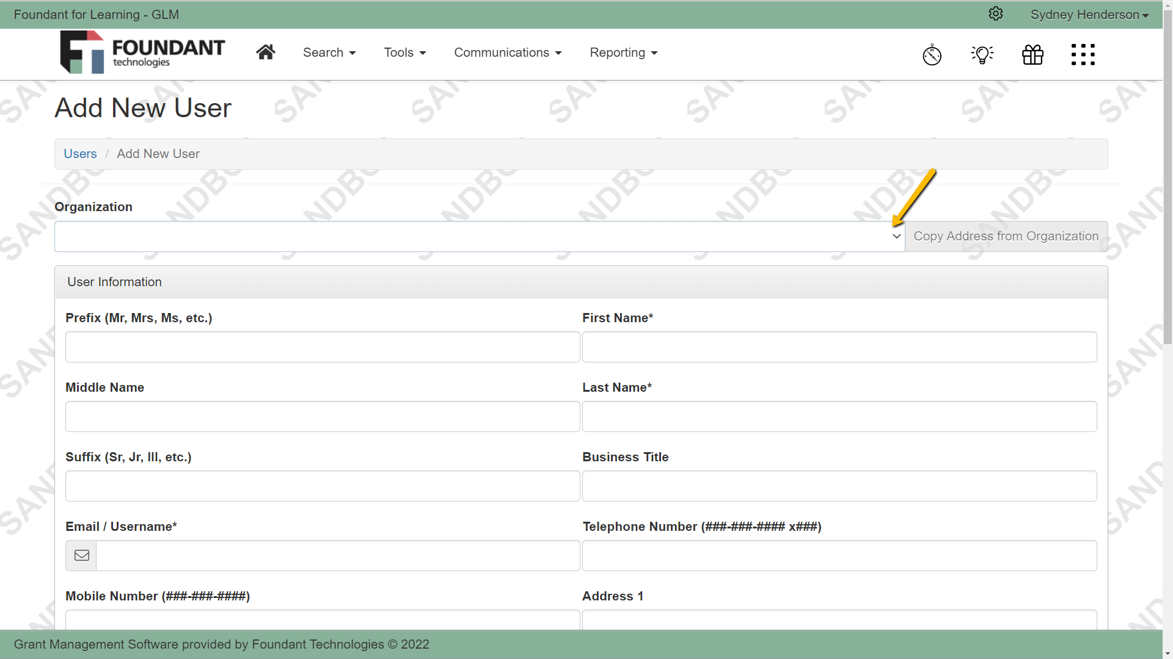1173x659 pixels.
Task: Click the gift icon in the toolbar
Action: pyautogui.click(x=1032, y=54)
